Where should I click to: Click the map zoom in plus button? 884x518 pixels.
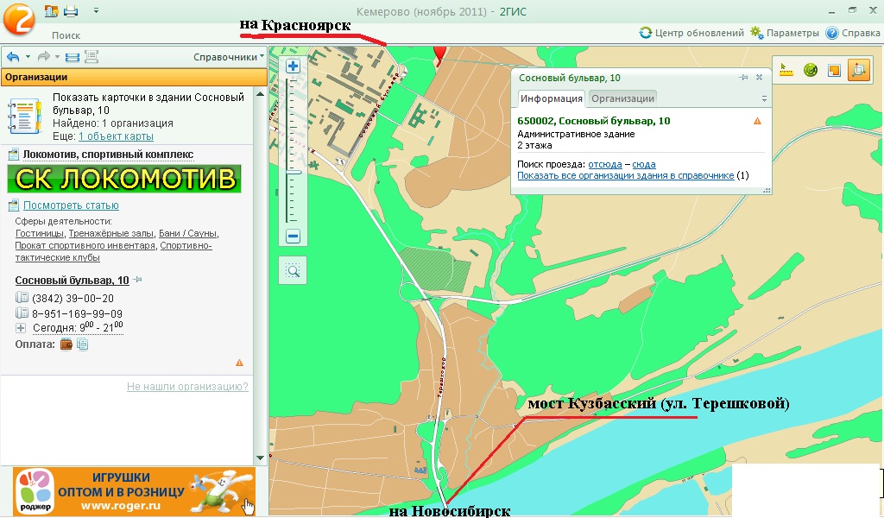point(293,66)
